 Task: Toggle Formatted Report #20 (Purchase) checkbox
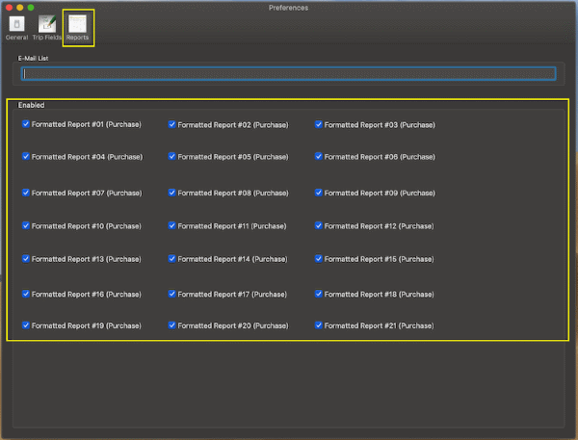click(172, 325)
